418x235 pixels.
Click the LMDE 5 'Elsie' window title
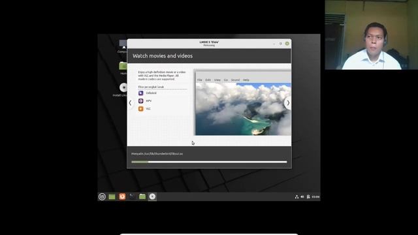[209, 42]
